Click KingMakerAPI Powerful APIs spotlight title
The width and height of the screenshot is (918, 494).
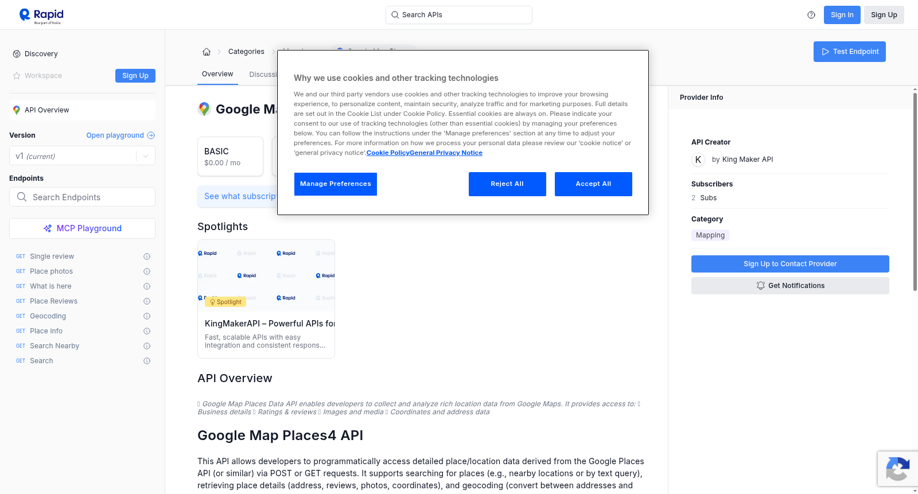270,324
